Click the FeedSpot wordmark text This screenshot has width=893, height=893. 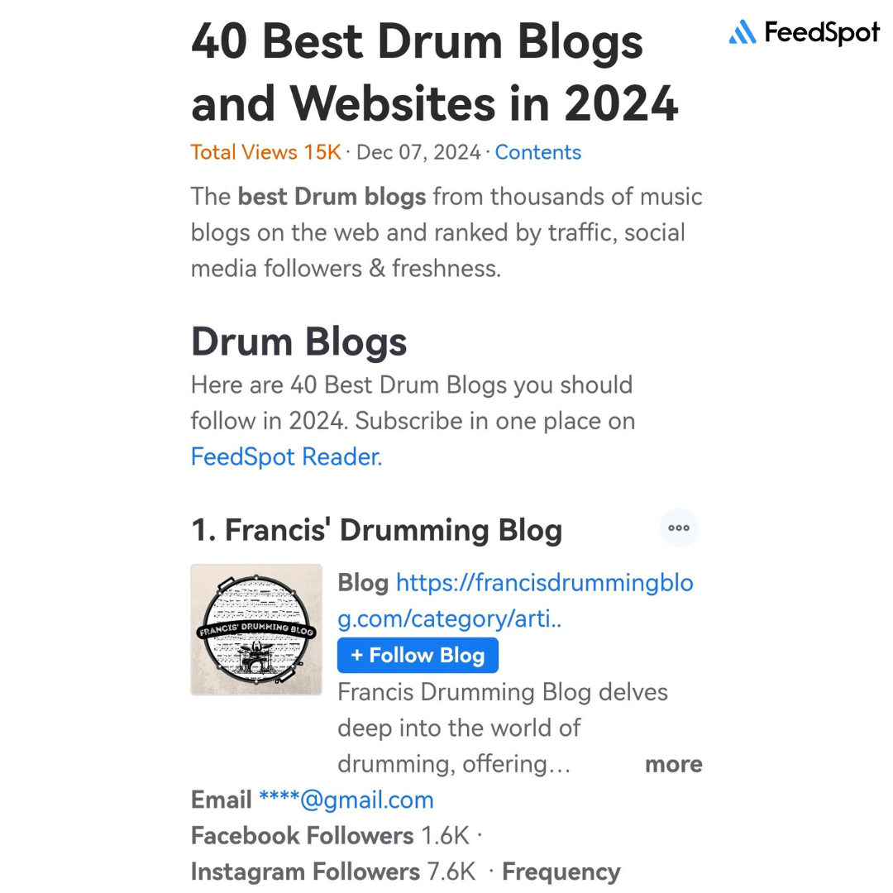(822, 32)
